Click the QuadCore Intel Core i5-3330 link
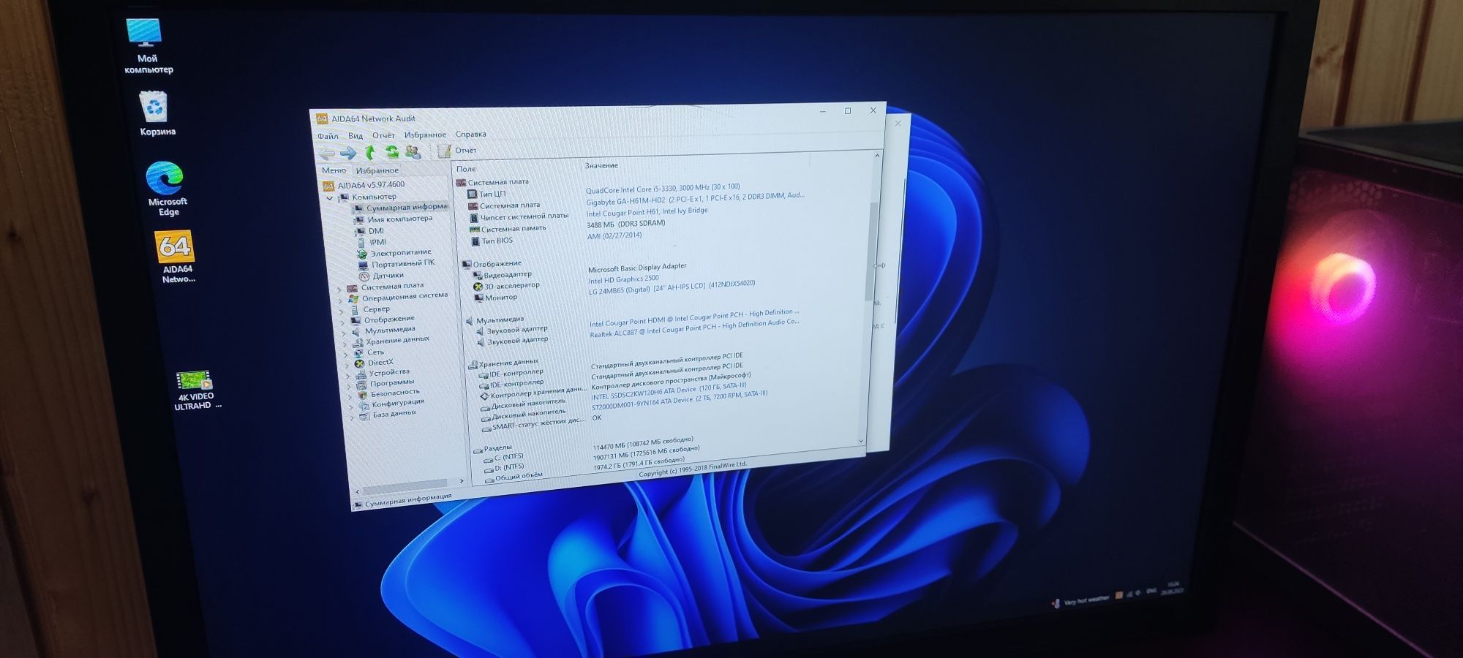Image resolution: width=1463 pixels, height=658 pixels. (662, 189)
